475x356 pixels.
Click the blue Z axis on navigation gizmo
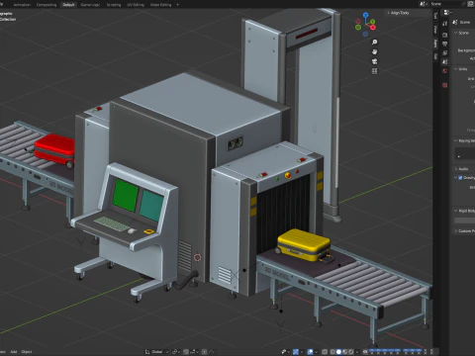click(365, 15)
